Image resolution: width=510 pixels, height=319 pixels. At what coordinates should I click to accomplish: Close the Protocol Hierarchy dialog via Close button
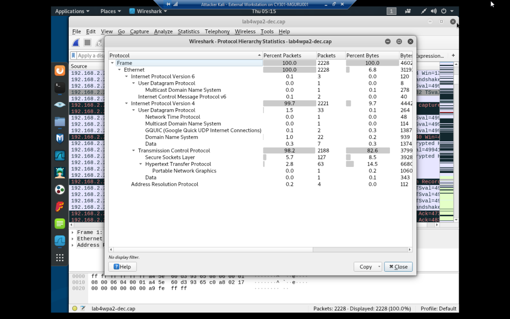pyautogui.click(x=398, y=267)
